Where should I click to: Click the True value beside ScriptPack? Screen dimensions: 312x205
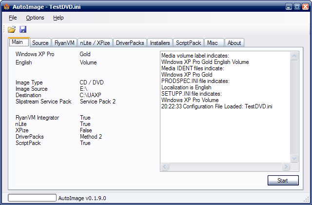click(85, 143)
